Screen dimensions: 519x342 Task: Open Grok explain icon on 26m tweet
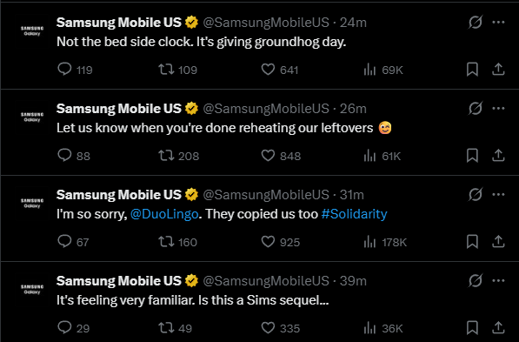point(476,109)
